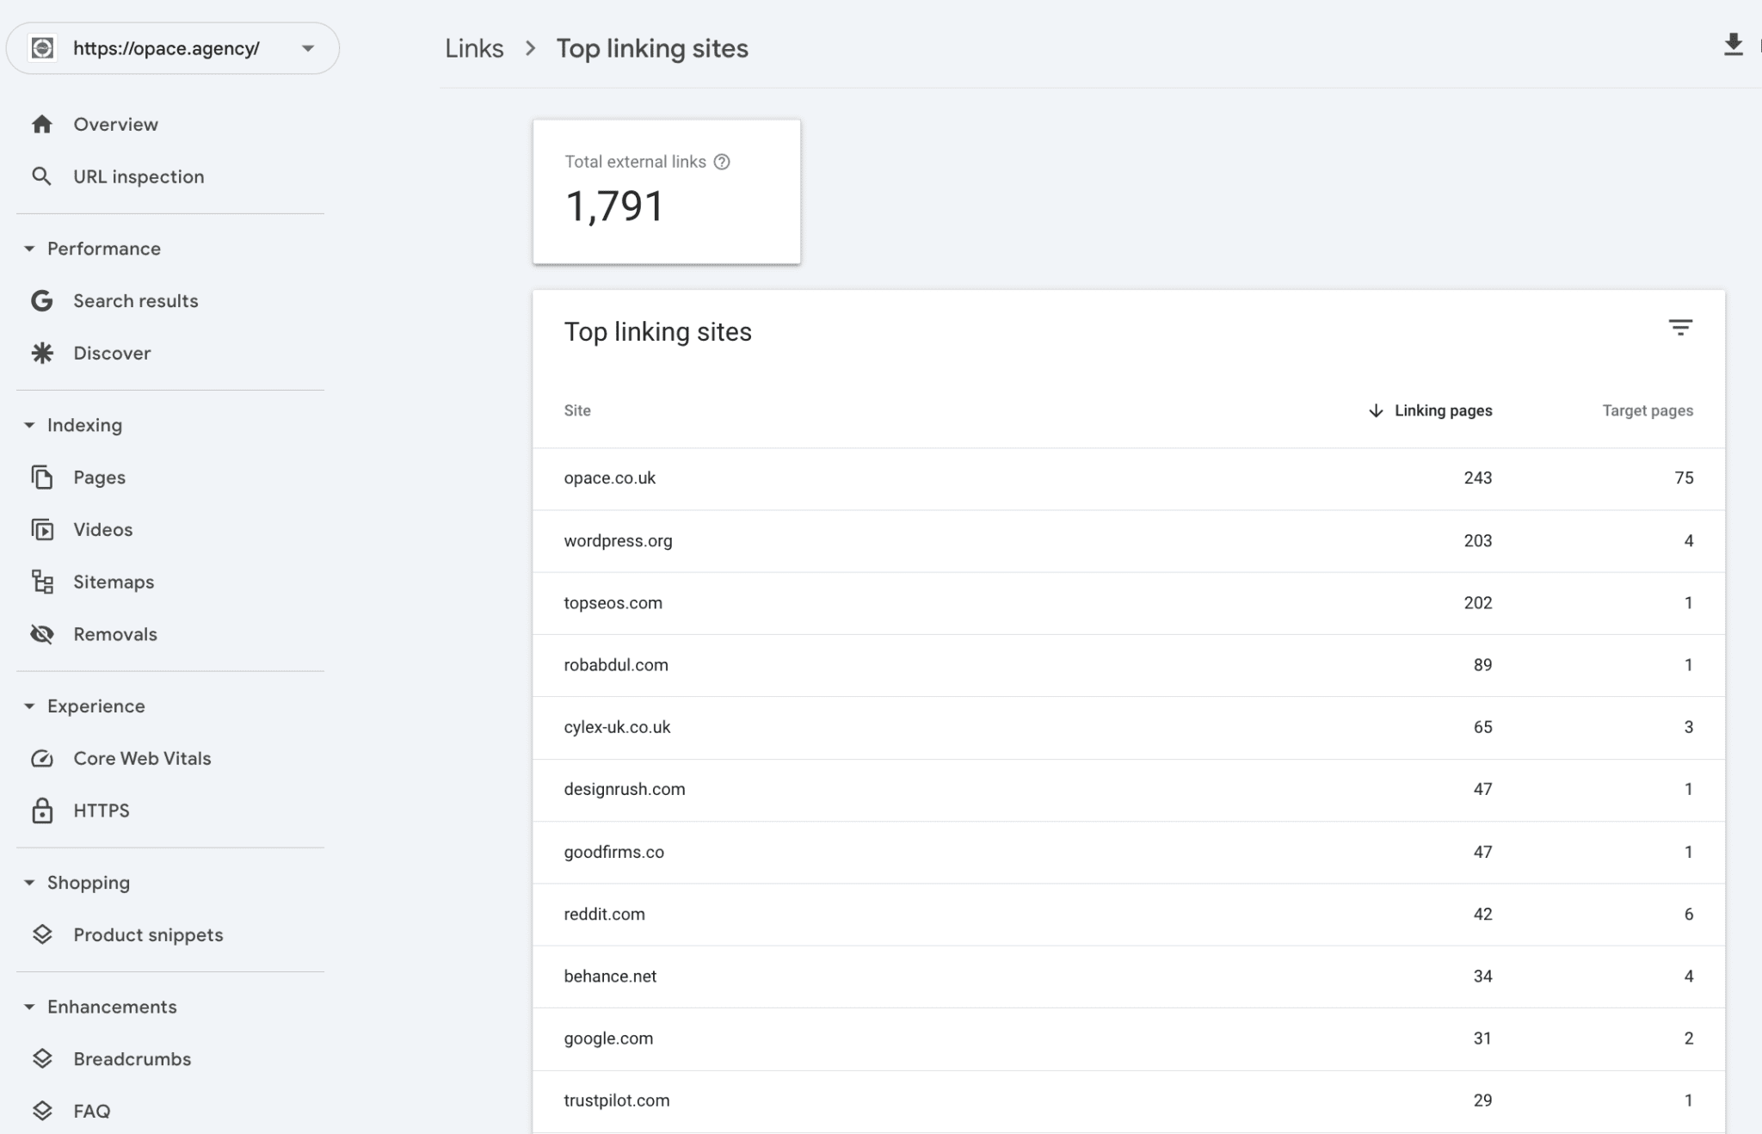
Task: Open URL inspection from the sidebar
Action: click(x=138, y=176)
